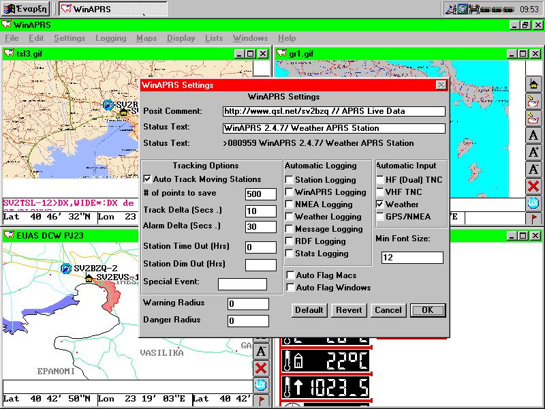
Task: Click the EUAS DCW PJ23 window title icon
Action: tap(9, 235)
